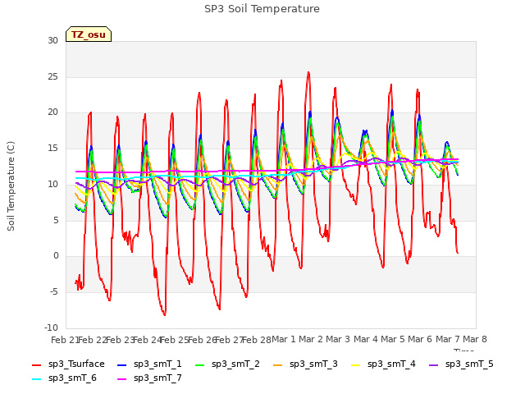Click the Mar 8 x-axis tick label
This screenshot has height=394, width=525.
(x=475, y=339)
